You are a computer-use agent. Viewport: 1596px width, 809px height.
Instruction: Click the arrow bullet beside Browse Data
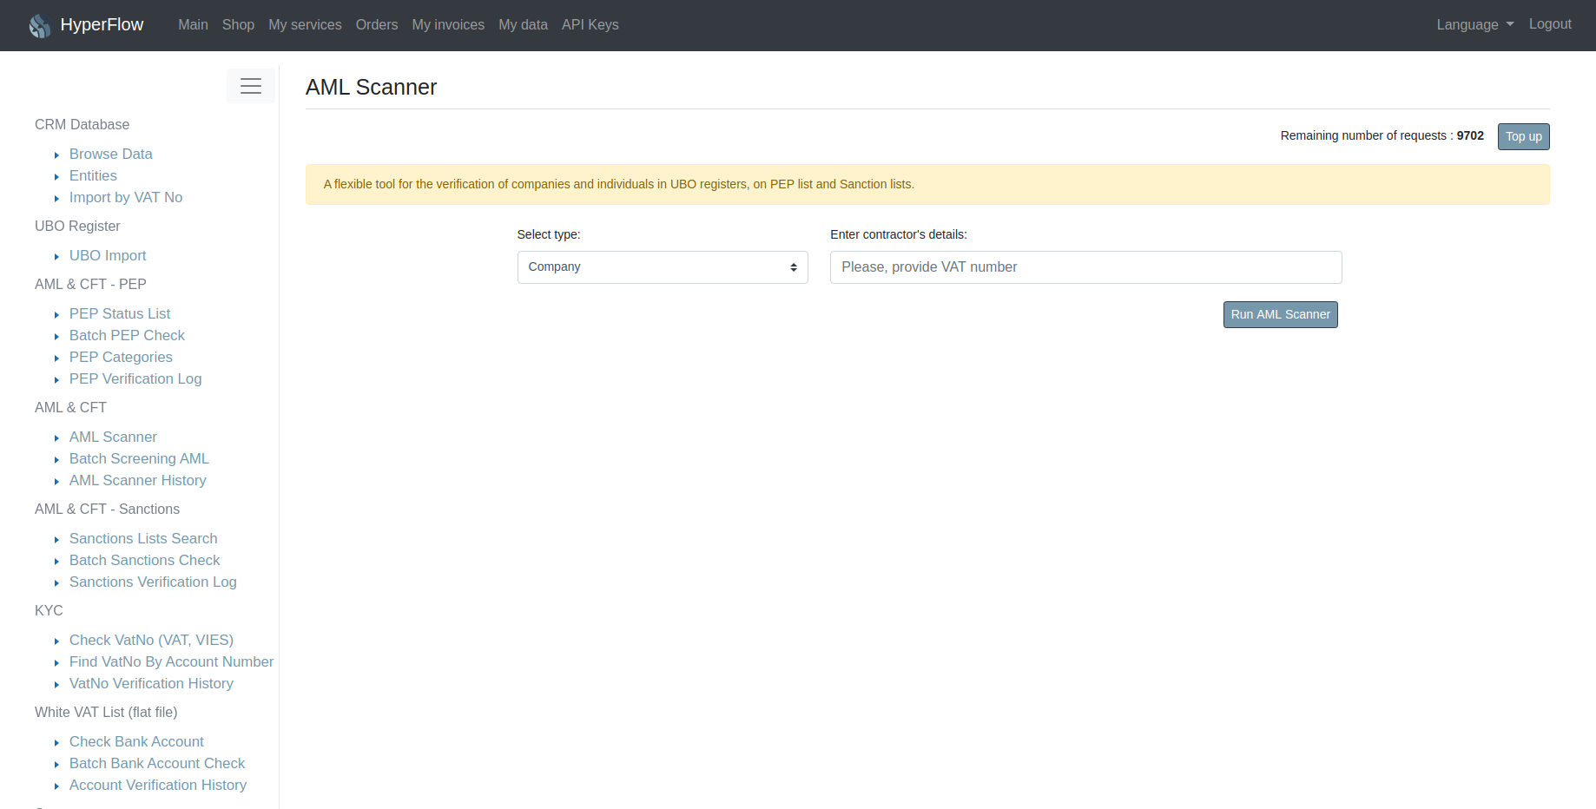56,155
